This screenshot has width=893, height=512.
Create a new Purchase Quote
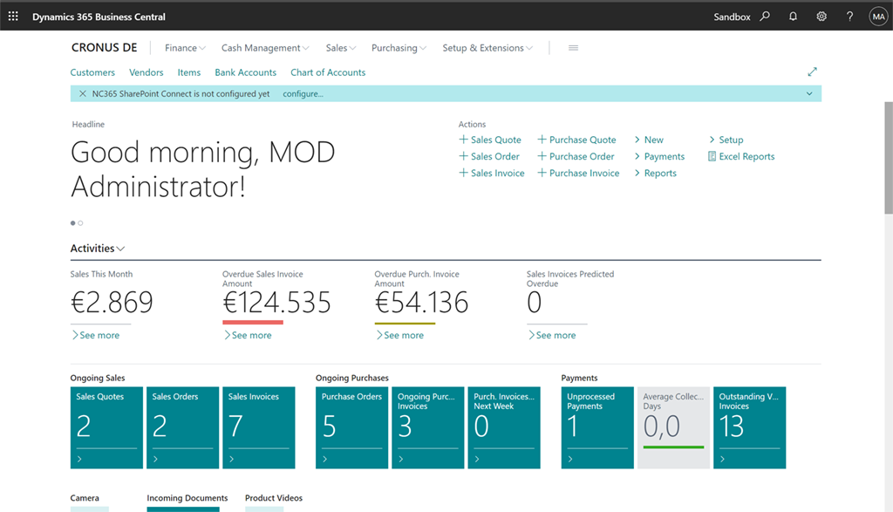pyautogui.click(x=577, y=140)
